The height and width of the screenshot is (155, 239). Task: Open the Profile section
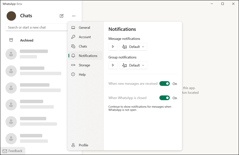tap(85, 145)
